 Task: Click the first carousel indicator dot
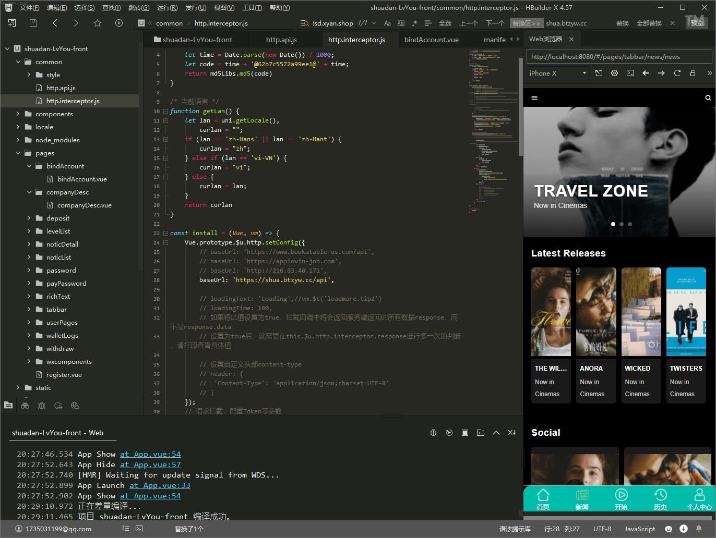click(613, 224)
